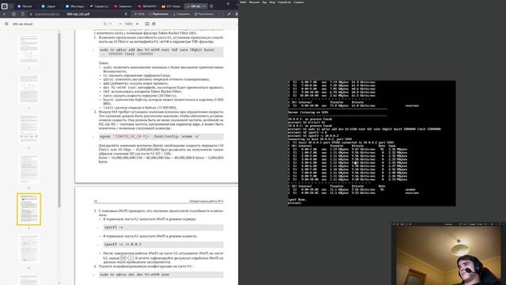Click the rotate icon in PDF toolbar
506x285 pixels.
(x=154, y=24)
